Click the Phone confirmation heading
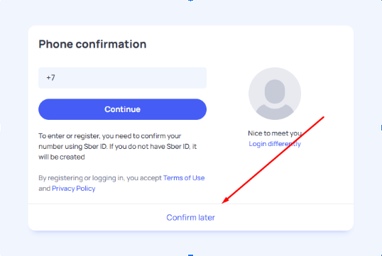 (x=92, y=44)
